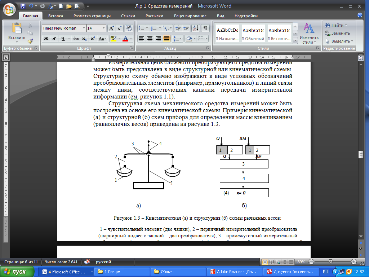Click the Shading paint bucket icon
This screenshot has height=277, width=369.
pyautogui.click(x=188, y=38)
